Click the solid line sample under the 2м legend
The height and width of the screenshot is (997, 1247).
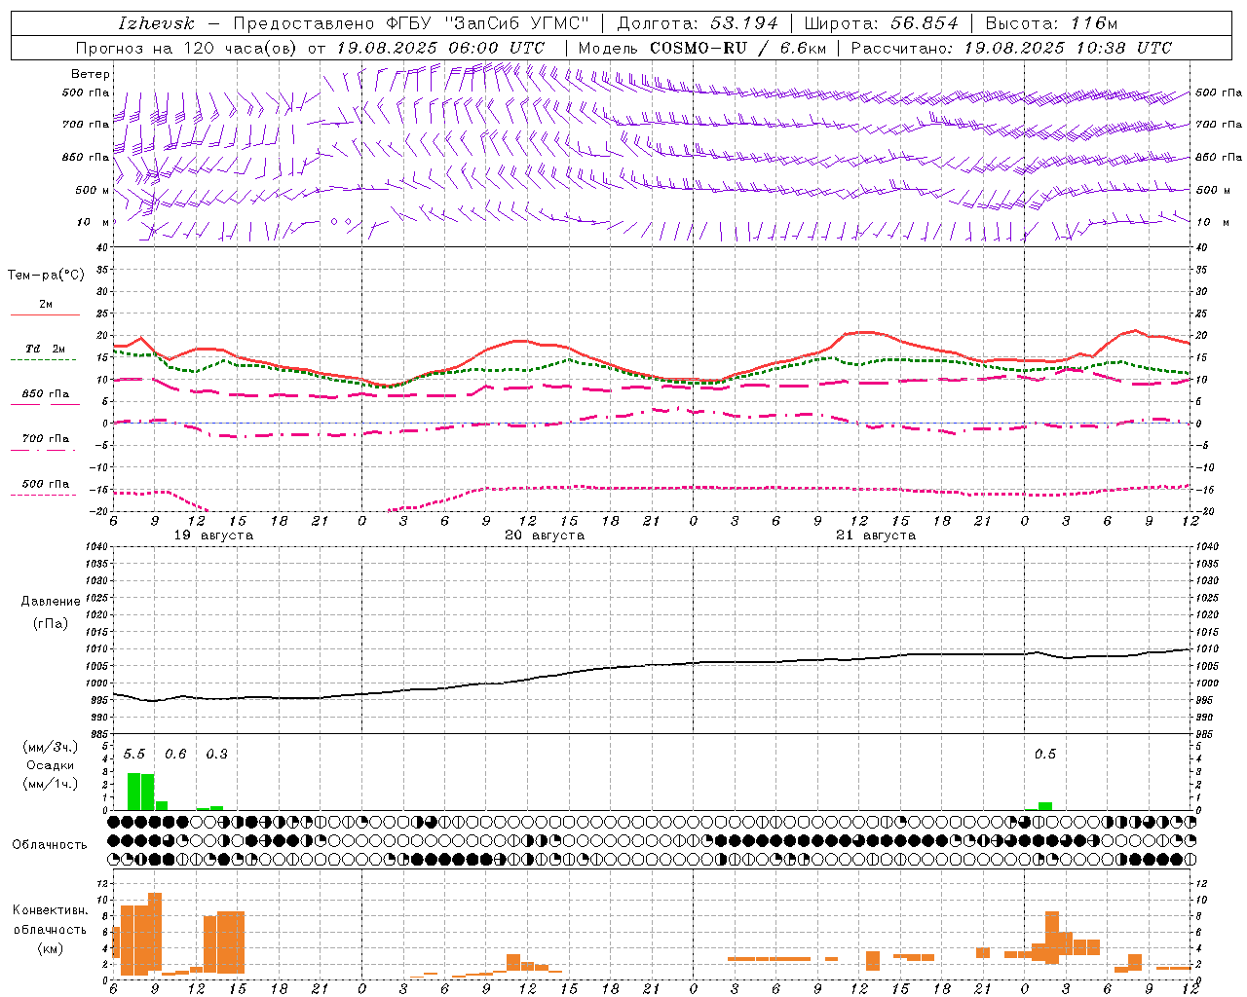[x=45, y=315]
